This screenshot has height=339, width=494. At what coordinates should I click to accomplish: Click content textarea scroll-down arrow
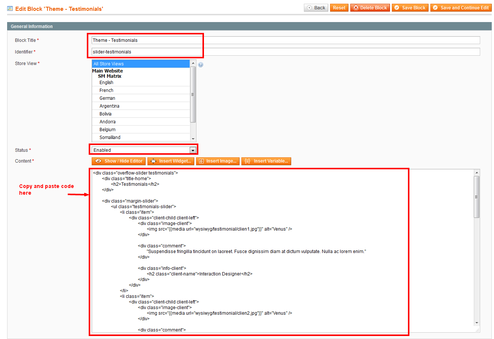tap(477, 323)
